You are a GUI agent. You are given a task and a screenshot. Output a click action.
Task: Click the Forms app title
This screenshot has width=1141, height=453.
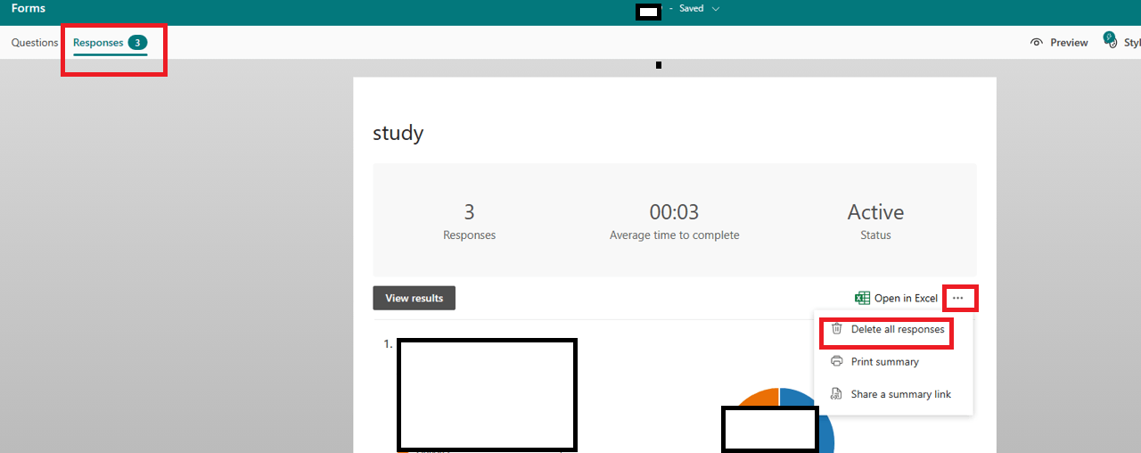coord(29,9)
